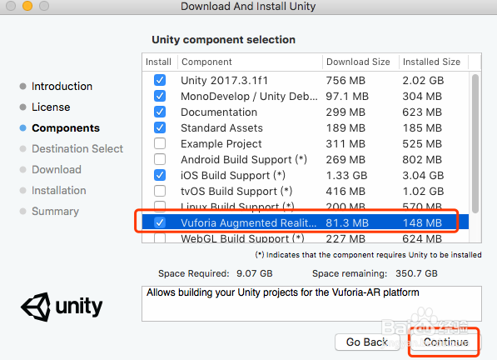Check the Android Build Support checkbox
The image size is (497, 360).
(160, 159)
